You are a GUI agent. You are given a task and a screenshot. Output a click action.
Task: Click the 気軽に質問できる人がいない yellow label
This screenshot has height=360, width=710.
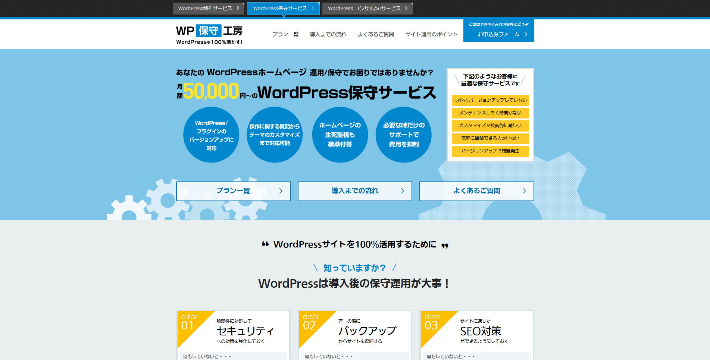pos(490,138)
